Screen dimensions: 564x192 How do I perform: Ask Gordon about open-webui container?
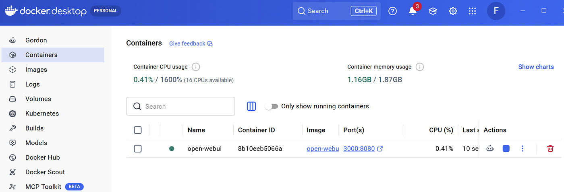pyautogui.click(x=489, y=149)
